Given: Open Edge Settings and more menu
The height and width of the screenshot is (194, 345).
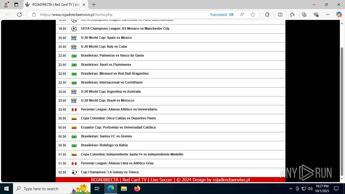Looking at the screenshot, I should tap(328, 15).
